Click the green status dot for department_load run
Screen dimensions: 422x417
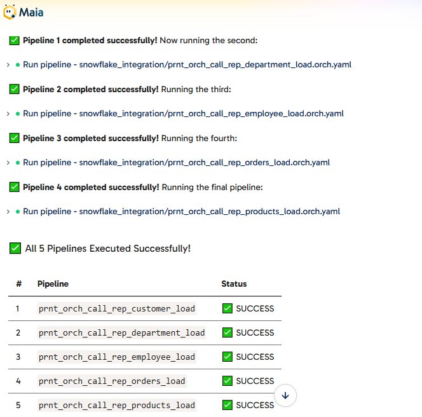[18, 65]
